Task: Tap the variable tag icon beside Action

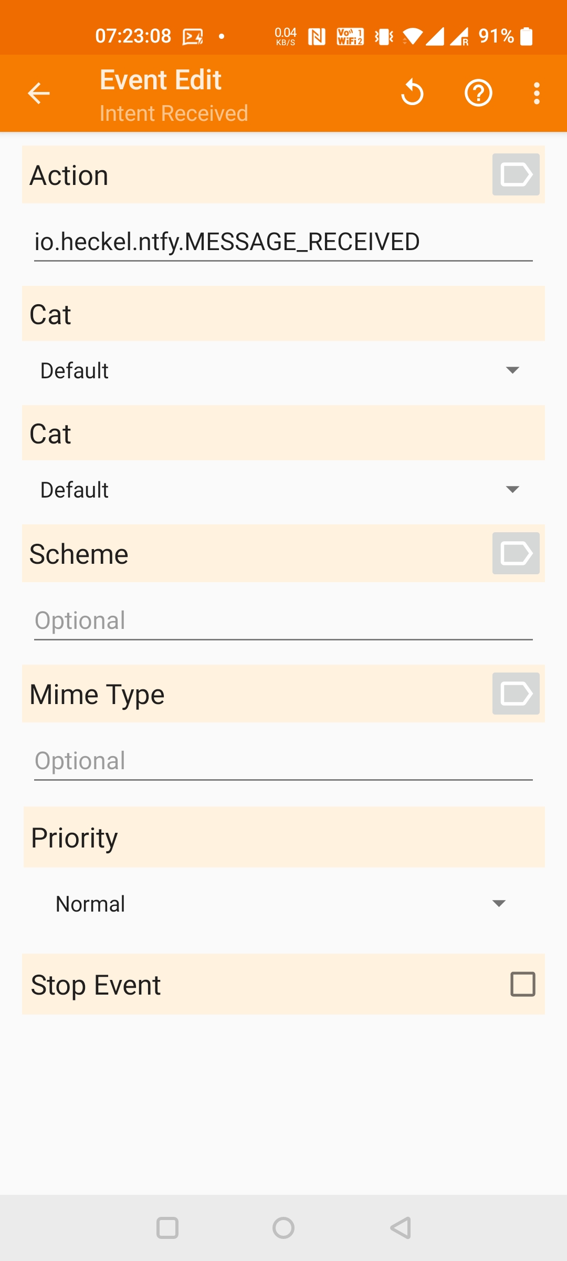Action: 516,174
